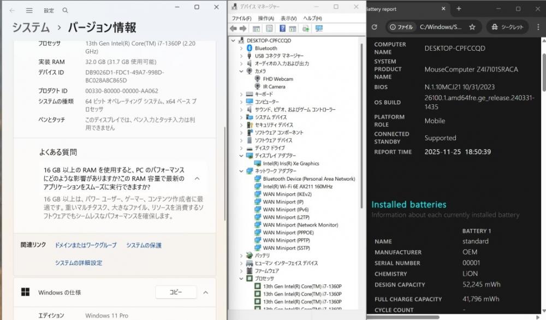Image resolution: width=546 pixels, height=320 pixels.
Task: Click the コピー button for Windows specs
Action: (x=176, y=292)
